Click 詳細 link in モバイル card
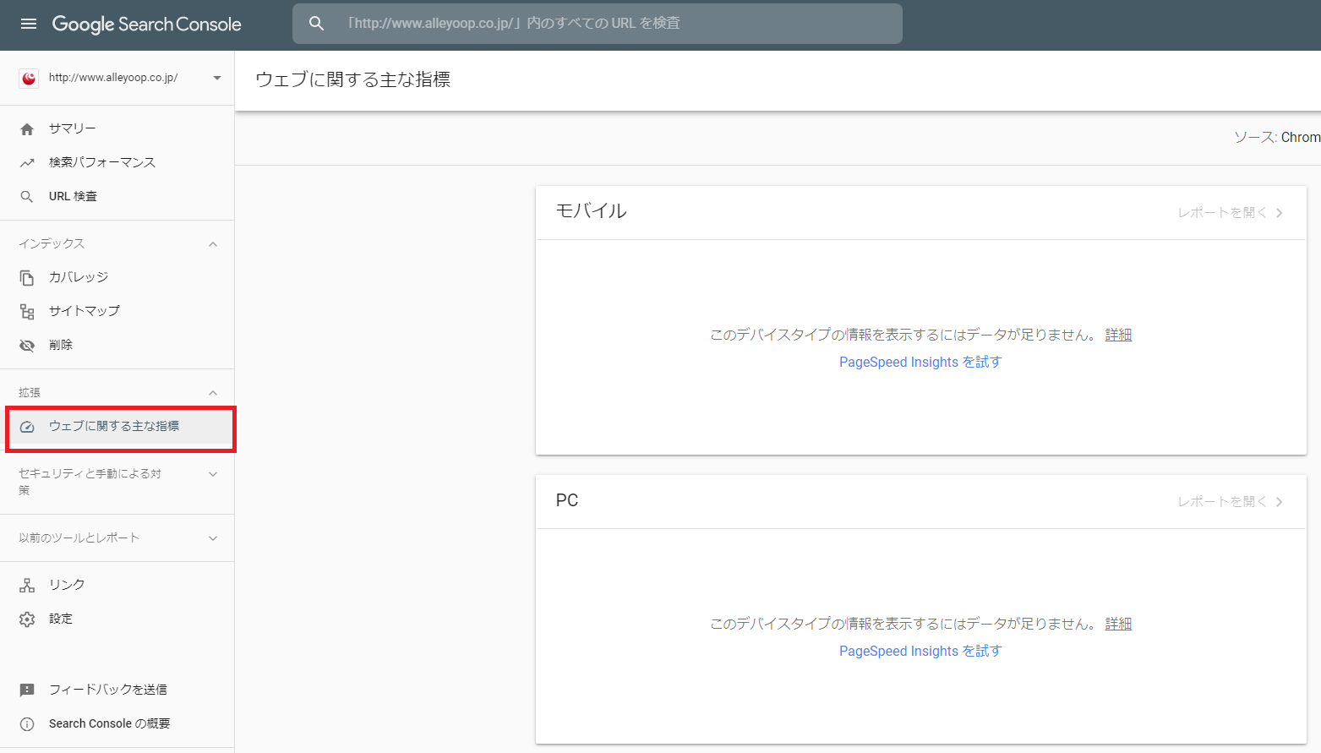This screenshot has width=1321, height=753. [x=1118, y=335]
